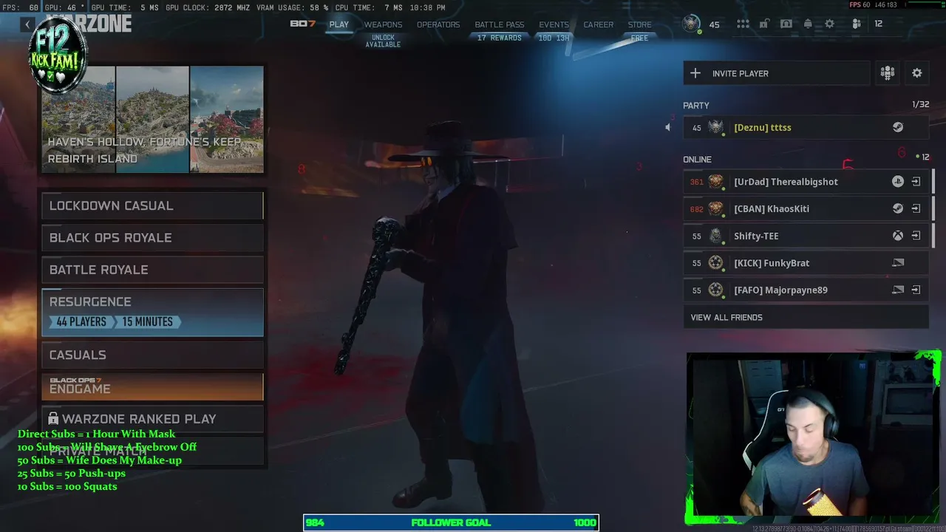Click the friends list scrollbar

pyautogui.click(x=933, y=208)
